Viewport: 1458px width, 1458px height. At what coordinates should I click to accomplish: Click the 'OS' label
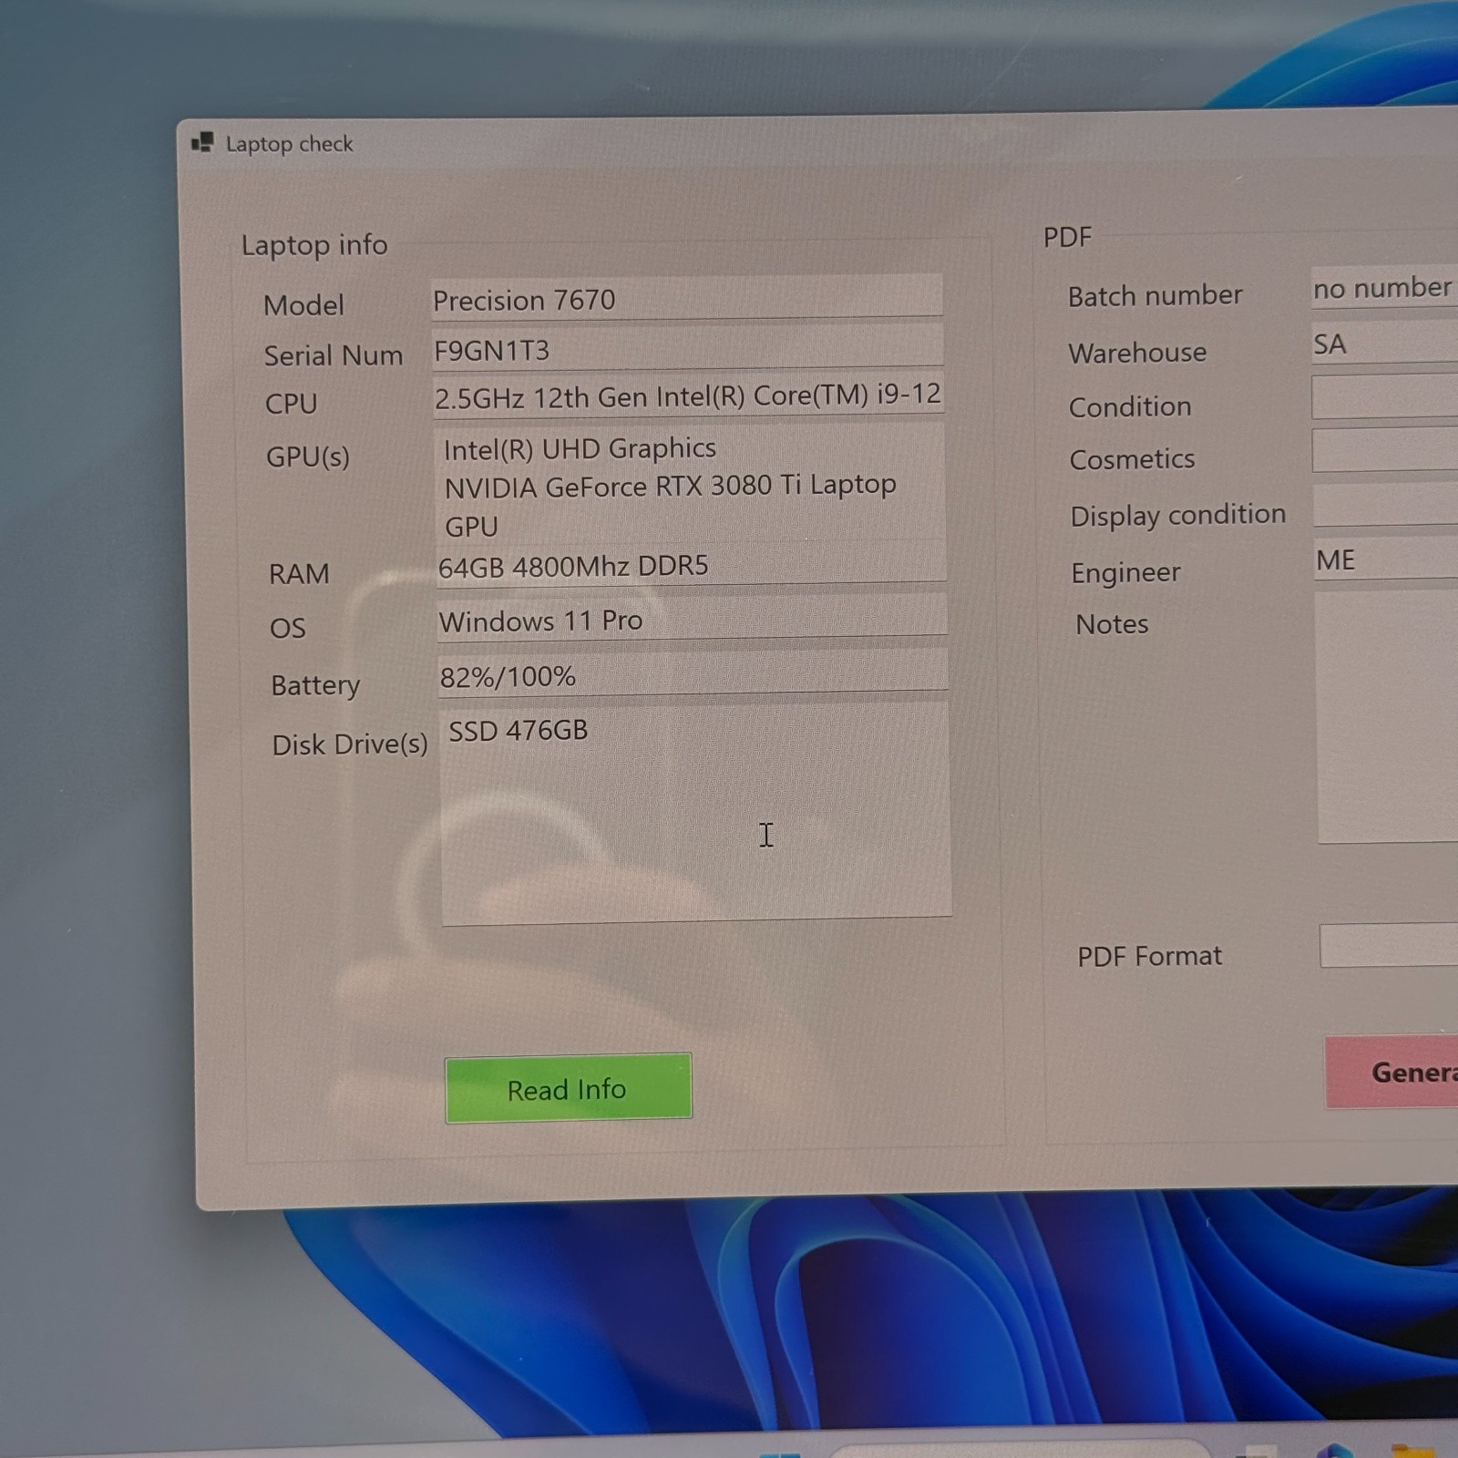pos(288,628)
